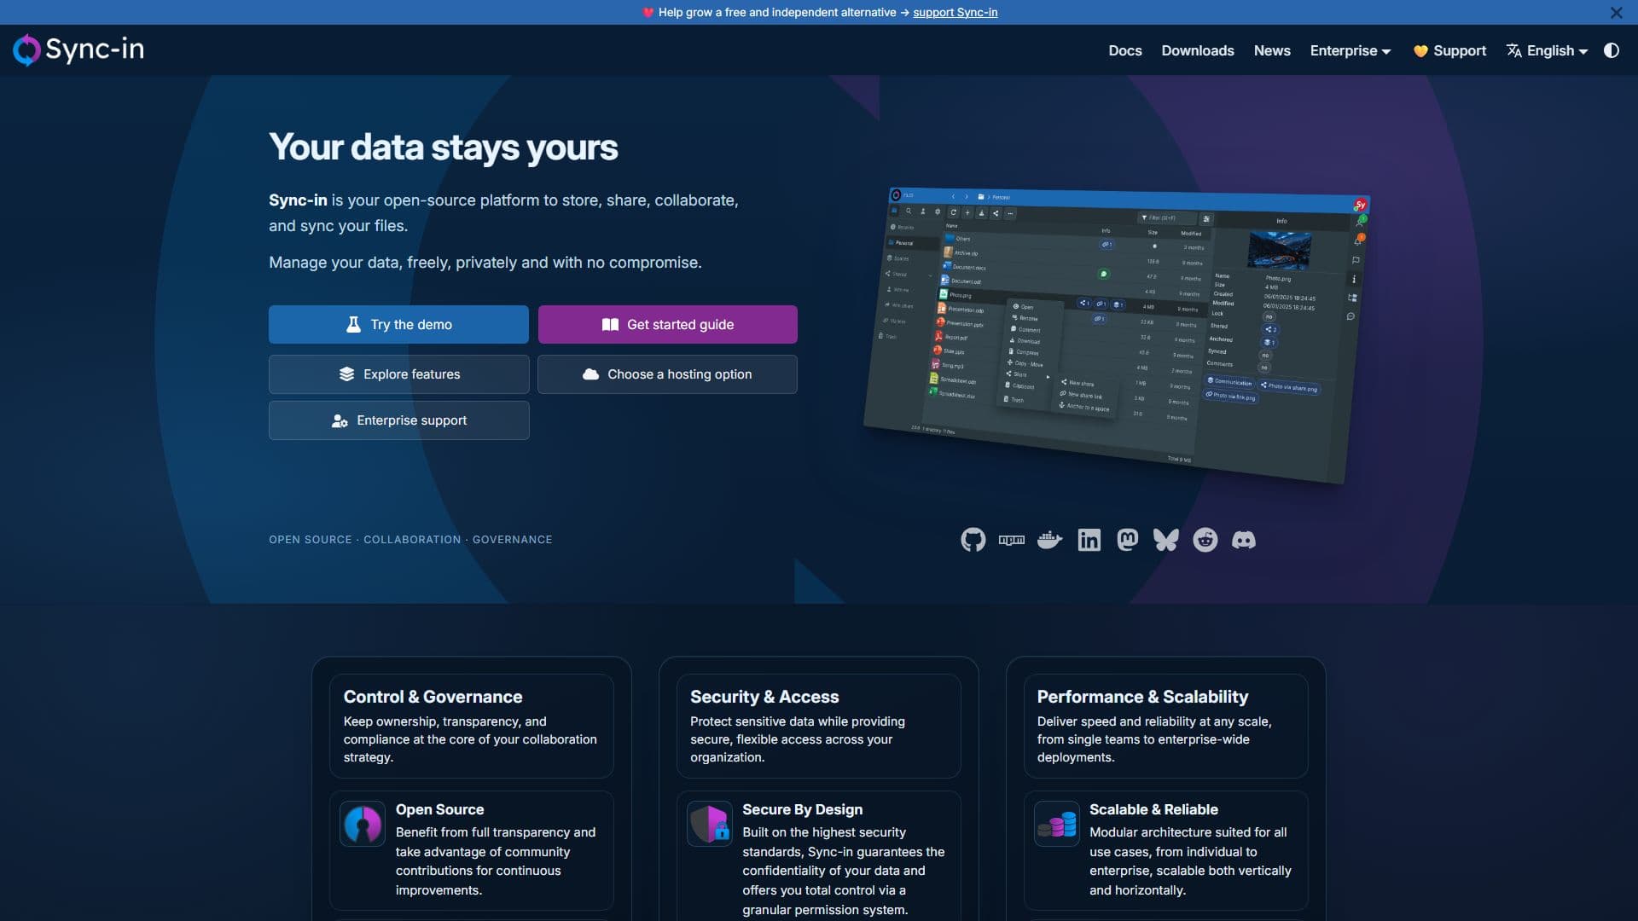The image size is (1638, 921).
Task: Join via the Discord icon
Action: click(x=1244, y=540)
